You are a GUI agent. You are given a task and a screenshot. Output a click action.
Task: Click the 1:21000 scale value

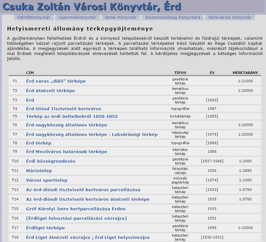[245, 81]
